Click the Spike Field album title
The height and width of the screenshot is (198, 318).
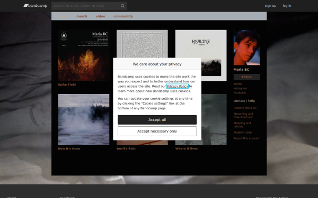coord(67,84)
